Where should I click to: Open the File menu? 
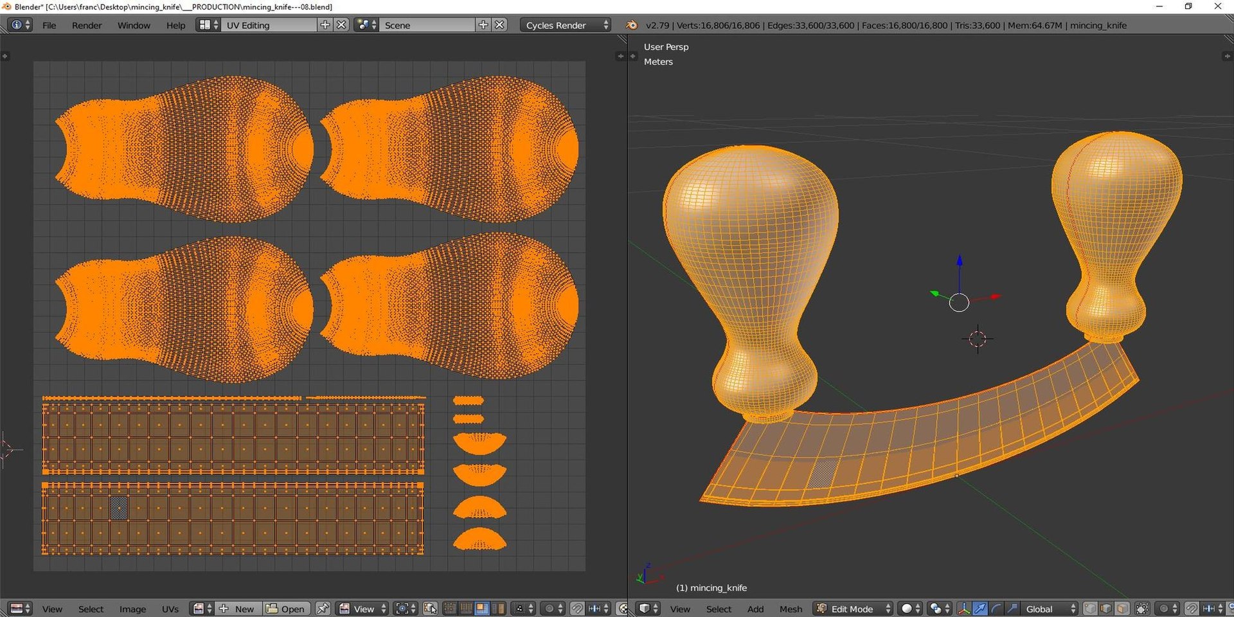point(49,25)
